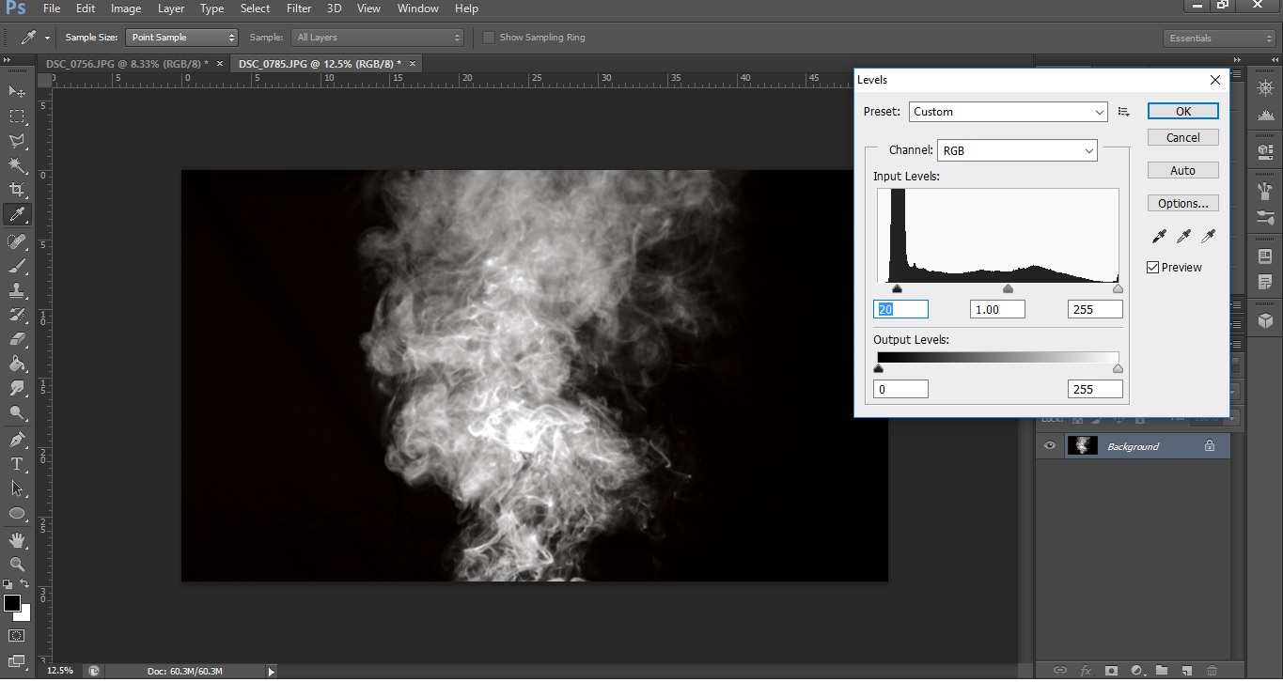Click the black point eyedropper in Levels
Screen dimensions: 1283x682
point(1159,236)
